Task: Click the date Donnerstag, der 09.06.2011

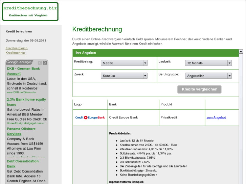Action: [x=26, y=41]
